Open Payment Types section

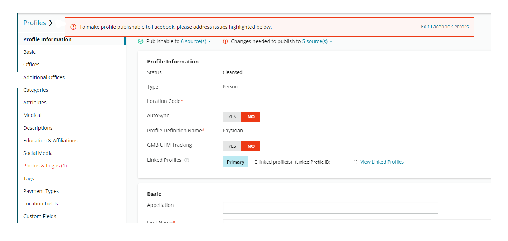pos(41,191)
